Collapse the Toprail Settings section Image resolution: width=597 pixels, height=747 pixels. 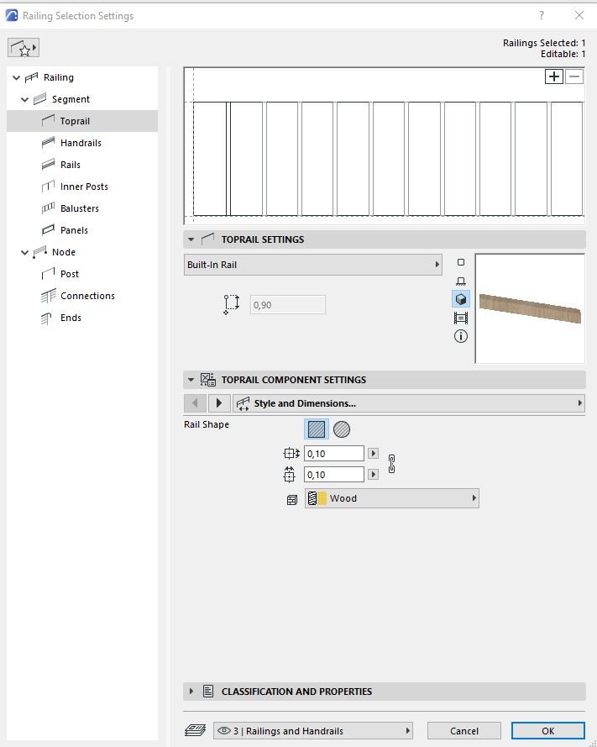[x=191, y=239]
